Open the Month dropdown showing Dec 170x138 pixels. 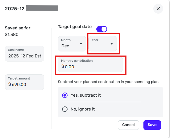[x=72, y=44]
